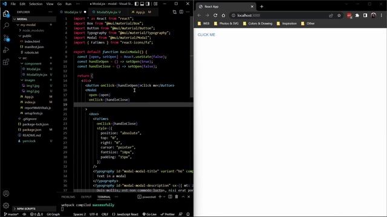Viewport: 387px width, 217px height.
Task: Open Chrome three-dot menu
Action: pos(382,16)
